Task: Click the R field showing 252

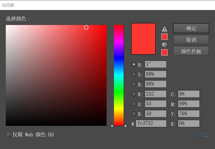Action: 156,94
